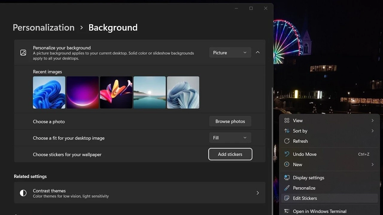Image resolution: width=383 pixels, height=215 pixels.
Task: Click the Contrast themes half-circle icon
Action: click(23, 193)
